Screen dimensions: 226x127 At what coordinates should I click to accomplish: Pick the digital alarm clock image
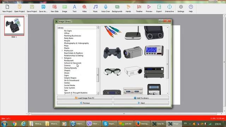coord(154,50)
